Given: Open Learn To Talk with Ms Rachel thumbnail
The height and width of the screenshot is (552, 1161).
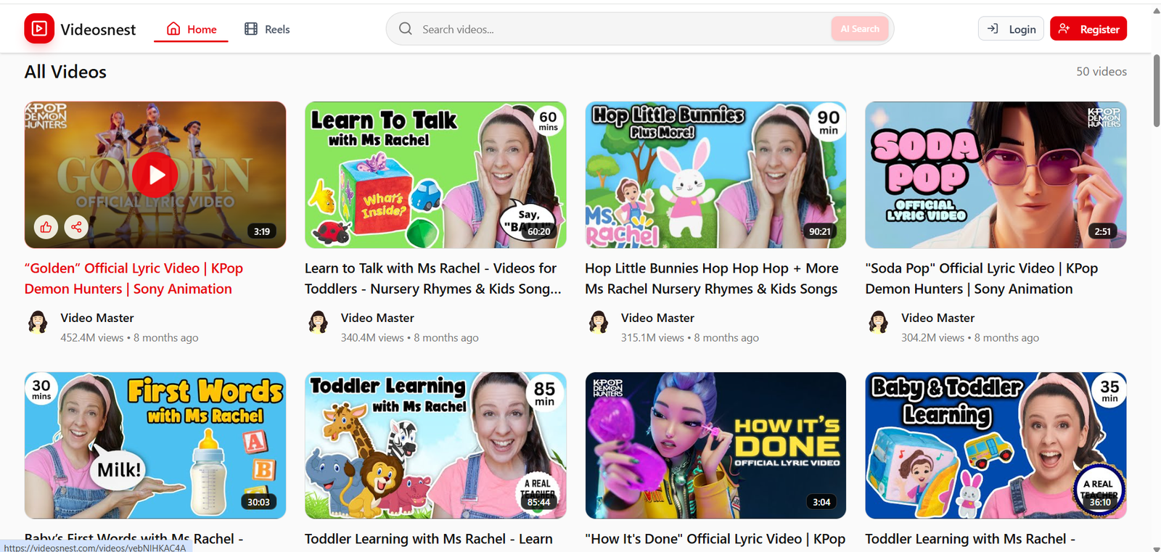Looking at the screenshot, I should pos(435,175).
